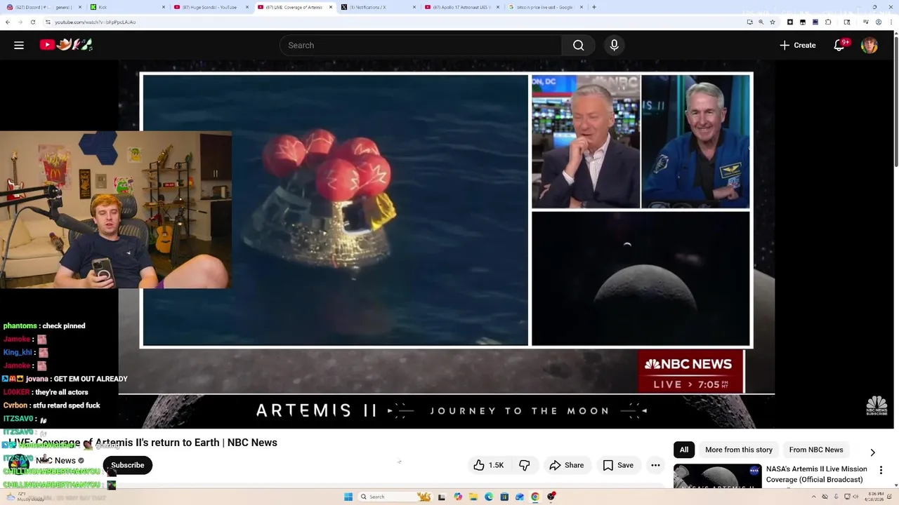
Task: Share the Artemis II video
Action: 566,465
